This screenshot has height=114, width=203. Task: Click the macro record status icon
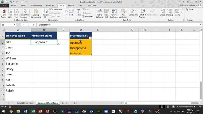point(10,107)
